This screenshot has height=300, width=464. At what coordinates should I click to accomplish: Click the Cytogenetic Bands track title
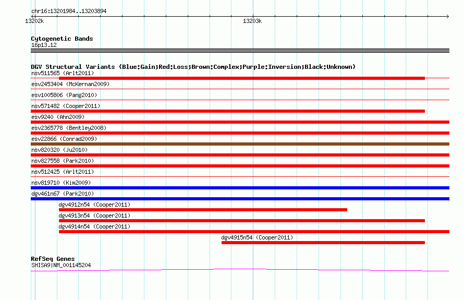62,39
